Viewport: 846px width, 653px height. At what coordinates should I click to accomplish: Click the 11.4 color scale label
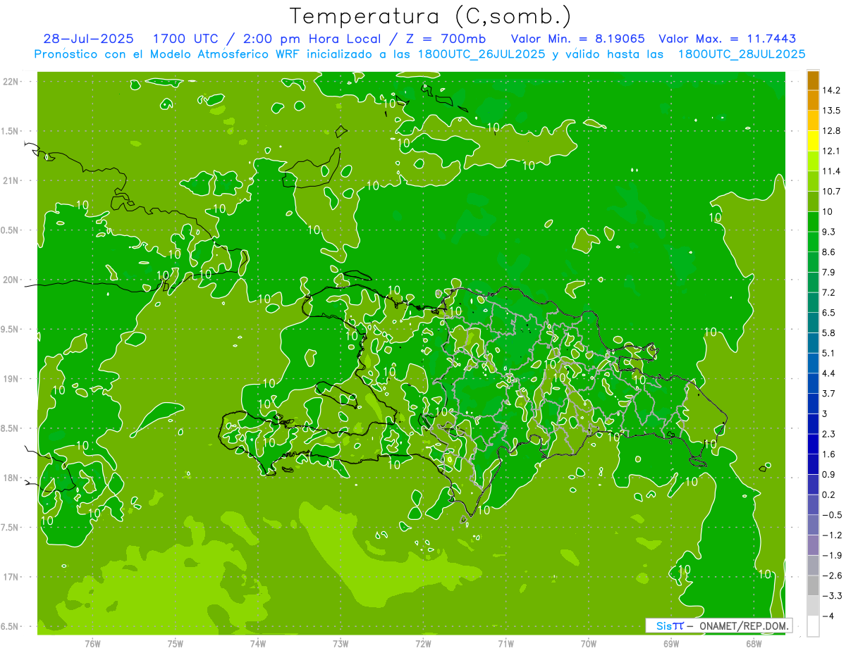832,171
